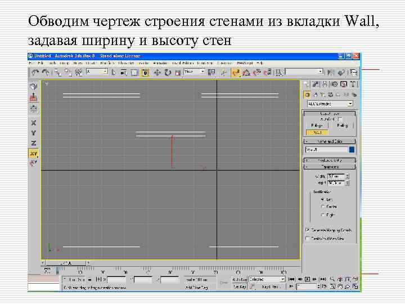The image size is (405, 304).
Task: Open the Select by Name tool
Action: click(123, 73)
